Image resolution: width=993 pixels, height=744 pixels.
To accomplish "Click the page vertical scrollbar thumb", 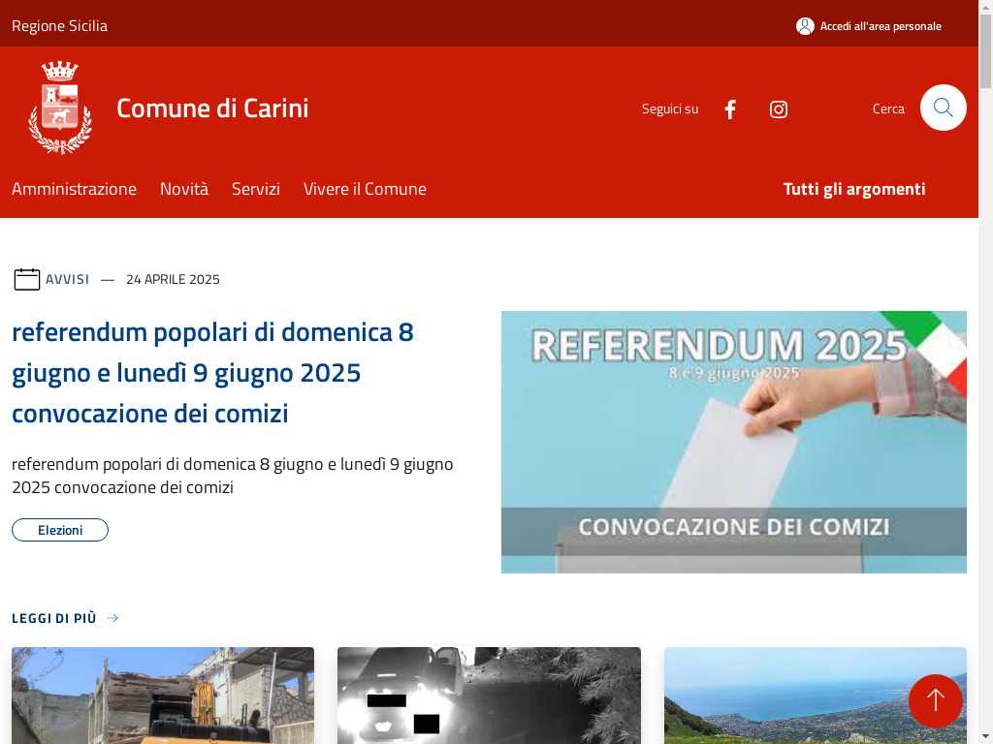I will [x=985, y=50].
